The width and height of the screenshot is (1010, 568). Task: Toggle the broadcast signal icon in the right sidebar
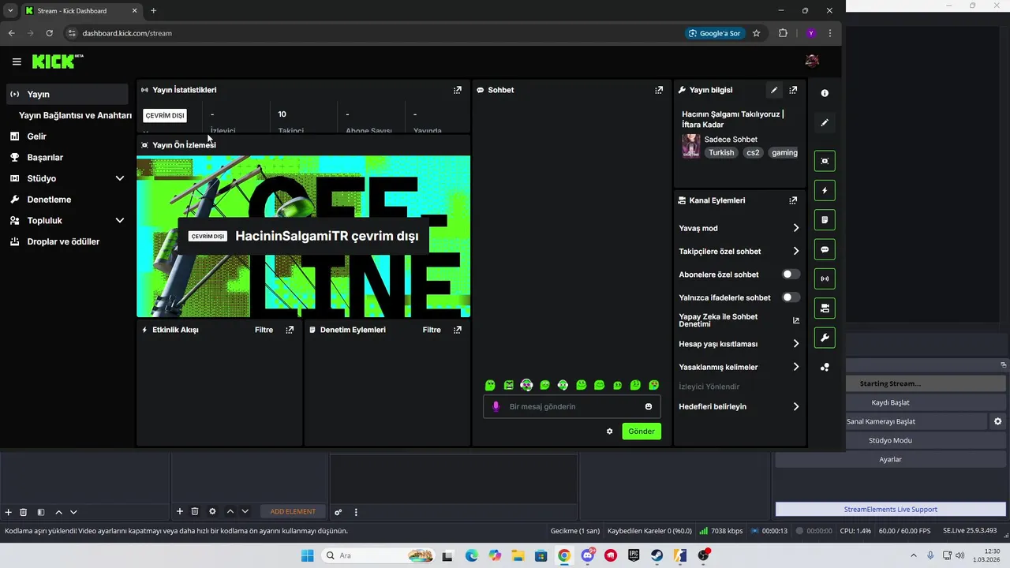coord(825,278)
